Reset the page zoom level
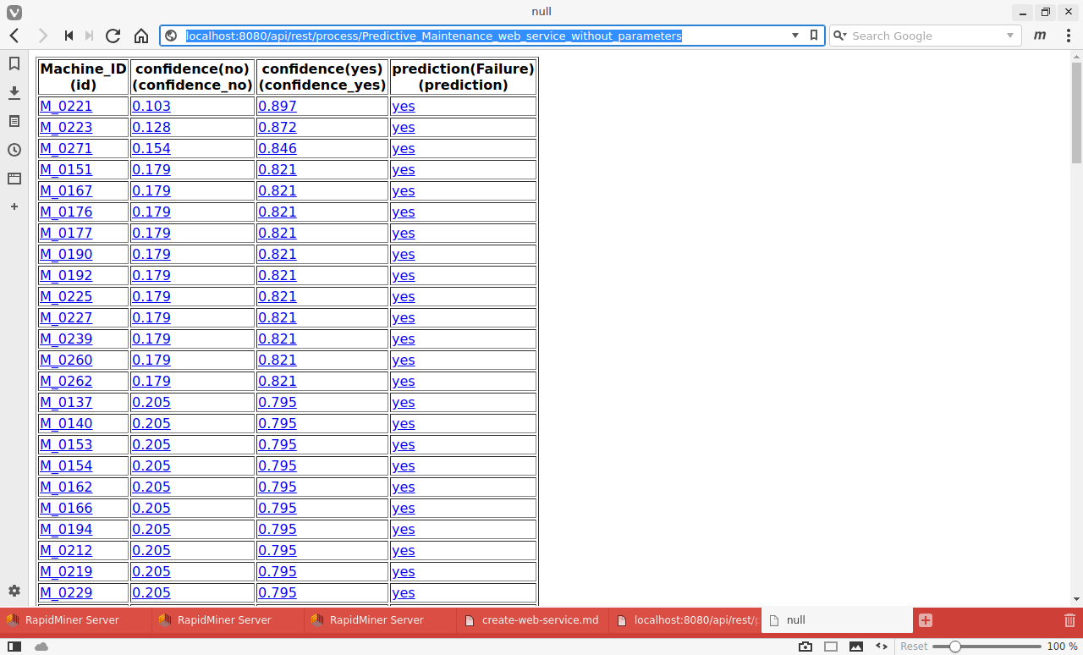Viewport: 1083px width, 655px height. click(x=914, y=647)
